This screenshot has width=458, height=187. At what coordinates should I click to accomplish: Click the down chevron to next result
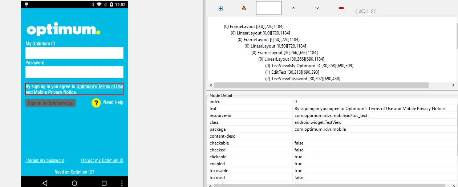coord(317,8)
